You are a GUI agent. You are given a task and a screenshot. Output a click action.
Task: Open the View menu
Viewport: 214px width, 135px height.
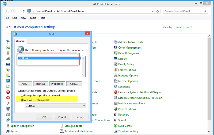pos(23,18)
